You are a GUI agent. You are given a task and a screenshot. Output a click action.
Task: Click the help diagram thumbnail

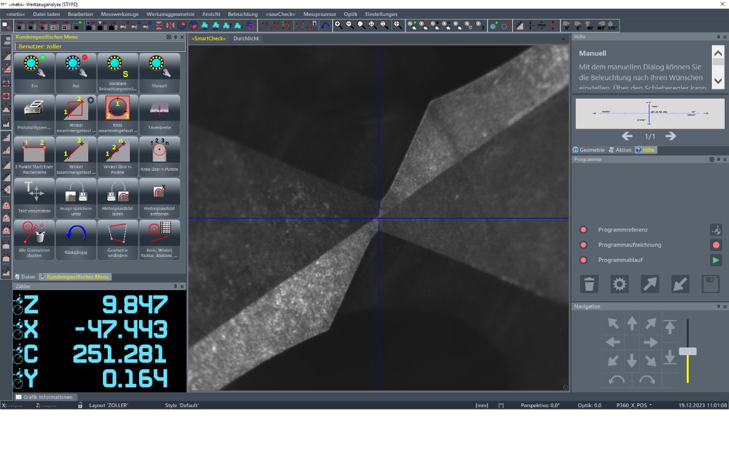pos(650,114)
